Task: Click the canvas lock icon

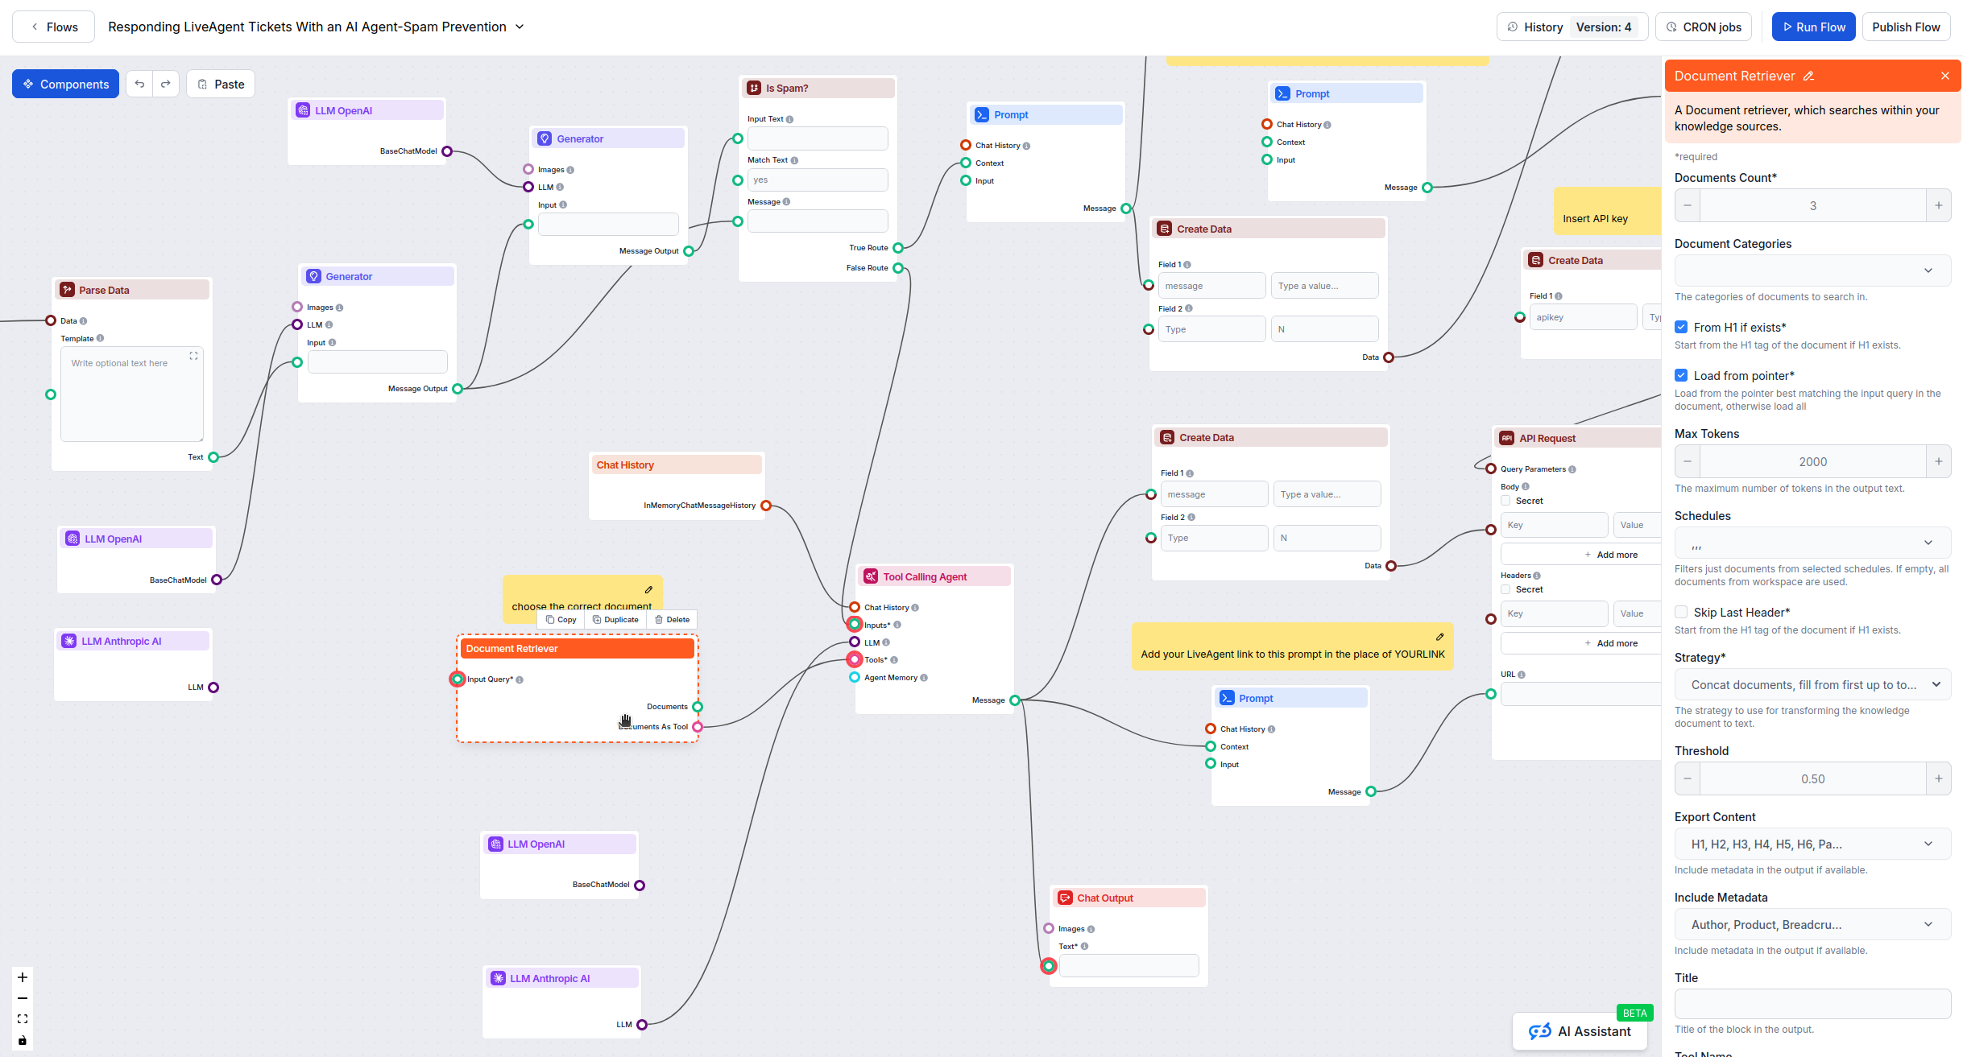Action: 23,1040
